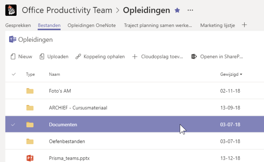
Task: Click the Prisma_teams.pptx PowerPoint file icon
Action: pyautogui.click(x=30, y=158)
